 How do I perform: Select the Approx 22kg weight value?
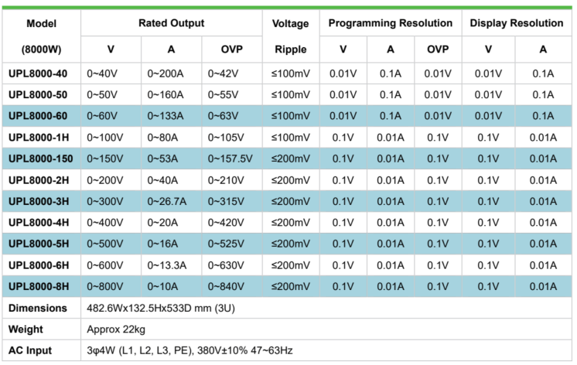click(x=119, y=329)
